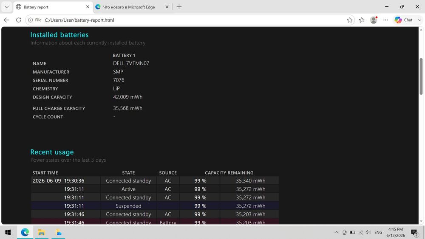Open the Windows Start menu
425x239 pixels.
(8, 232)
